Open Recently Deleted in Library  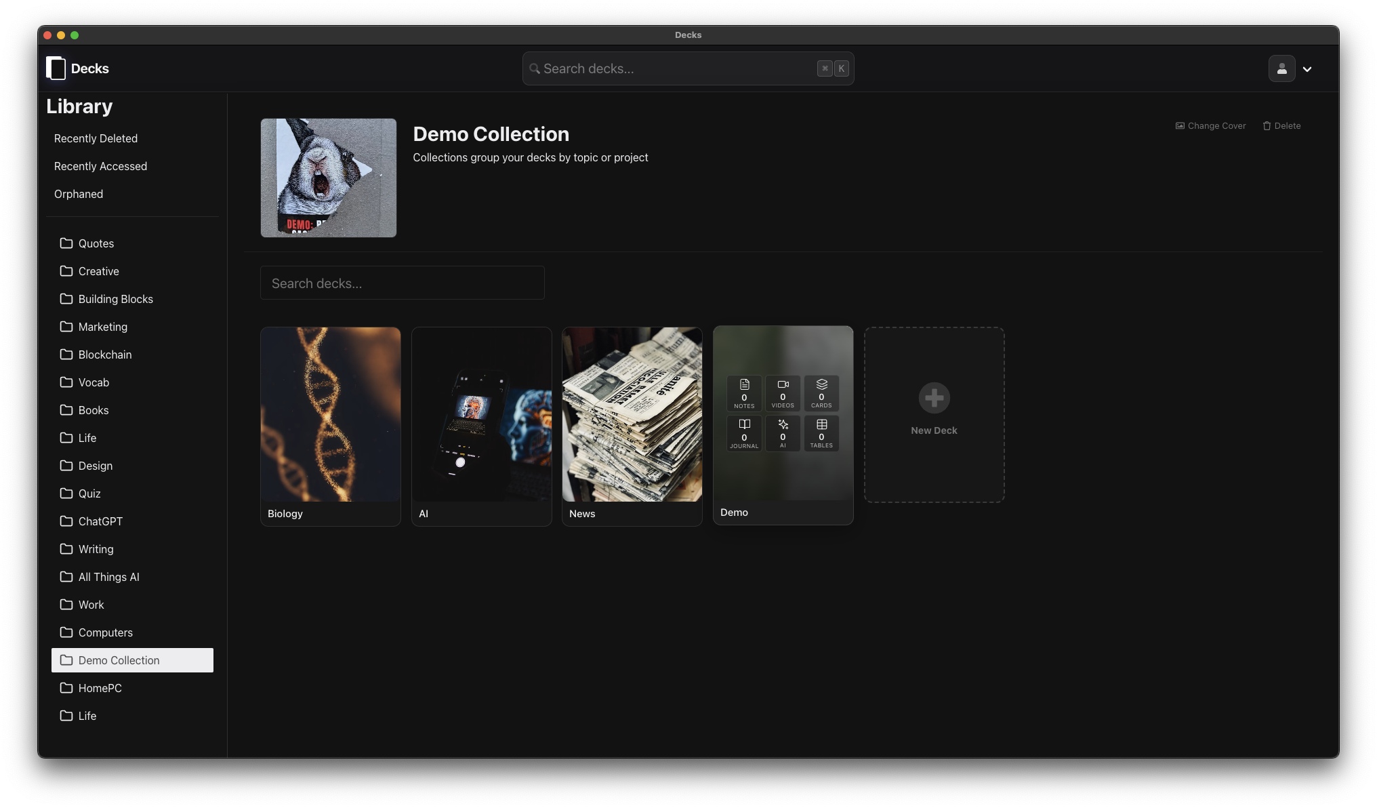pyautogui.click(x=96, y=138)
